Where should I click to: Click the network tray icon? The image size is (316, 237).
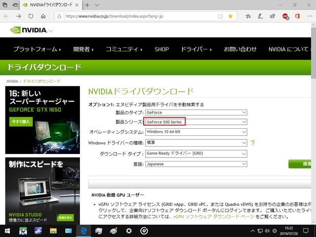[x=260, y=231]
